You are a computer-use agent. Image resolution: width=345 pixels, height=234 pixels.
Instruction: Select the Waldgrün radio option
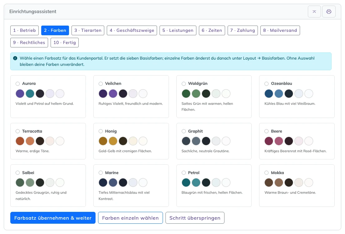[x=184, y=84]
